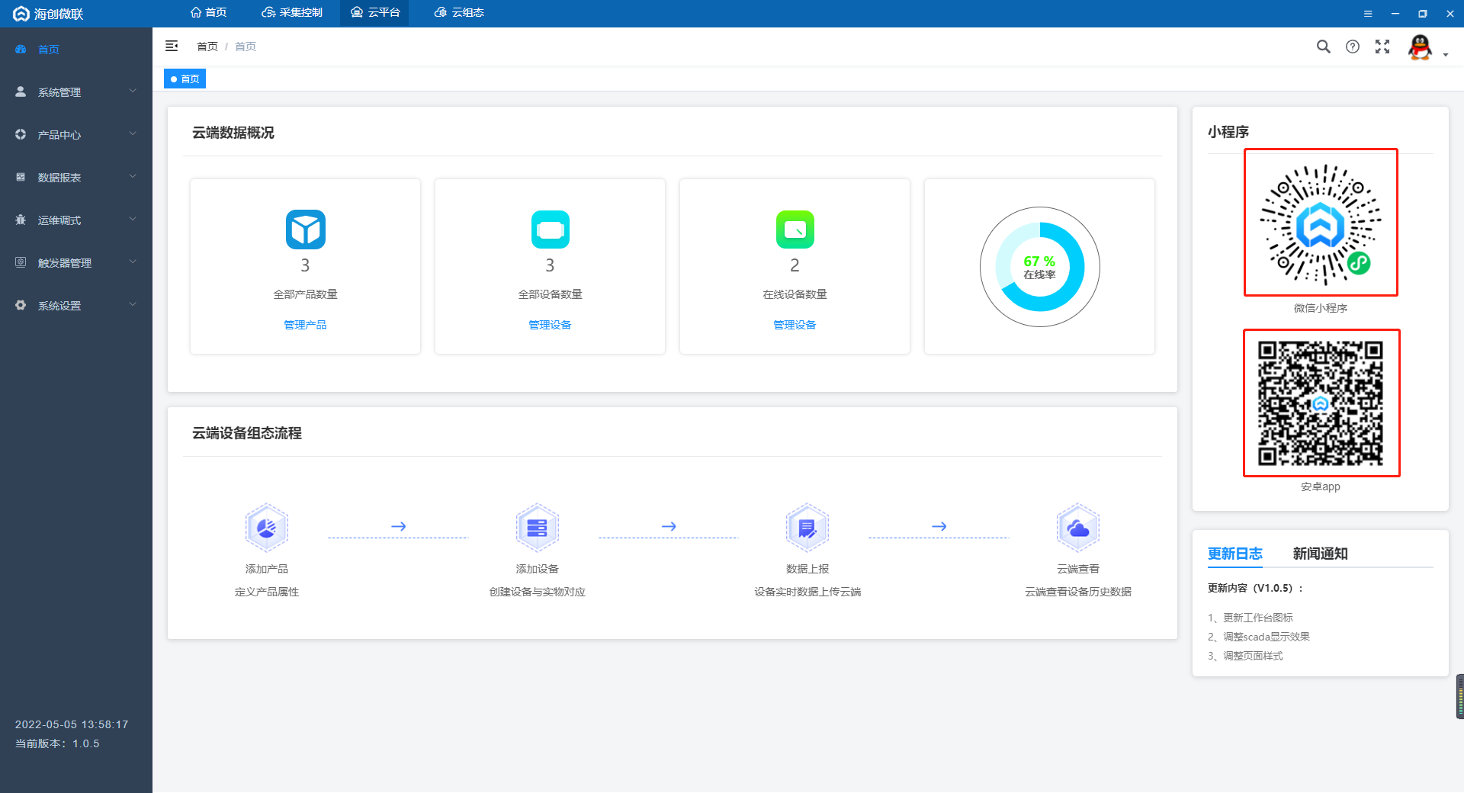Expand the 产品中心 menu chevron

[x=133, y=134]
